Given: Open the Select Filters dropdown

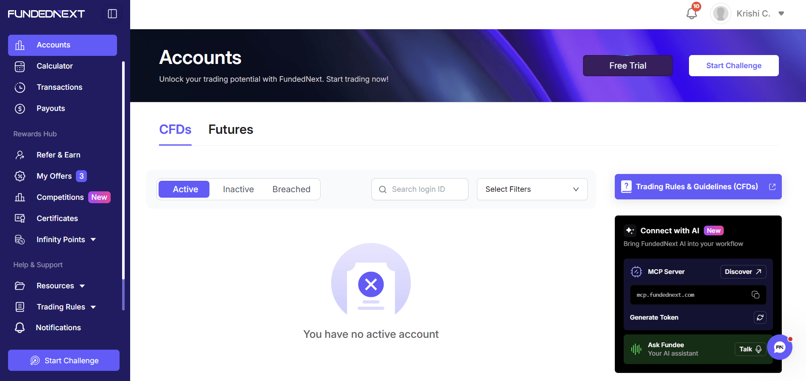Looking at the screenshot, I should [532, 189].
